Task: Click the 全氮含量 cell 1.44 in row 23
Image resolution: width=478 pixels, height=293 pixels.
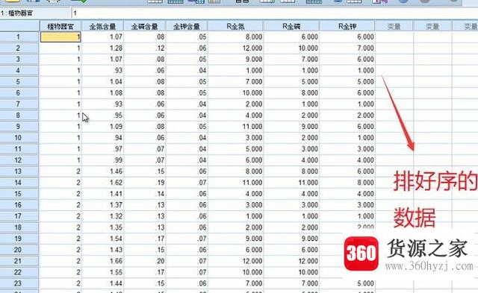Action: [102, 283]
